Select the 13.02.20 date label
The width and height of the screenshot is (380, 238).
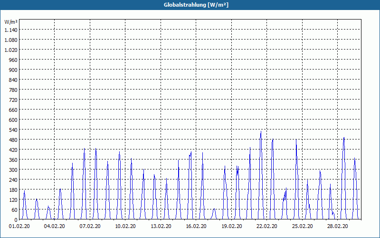161,227
